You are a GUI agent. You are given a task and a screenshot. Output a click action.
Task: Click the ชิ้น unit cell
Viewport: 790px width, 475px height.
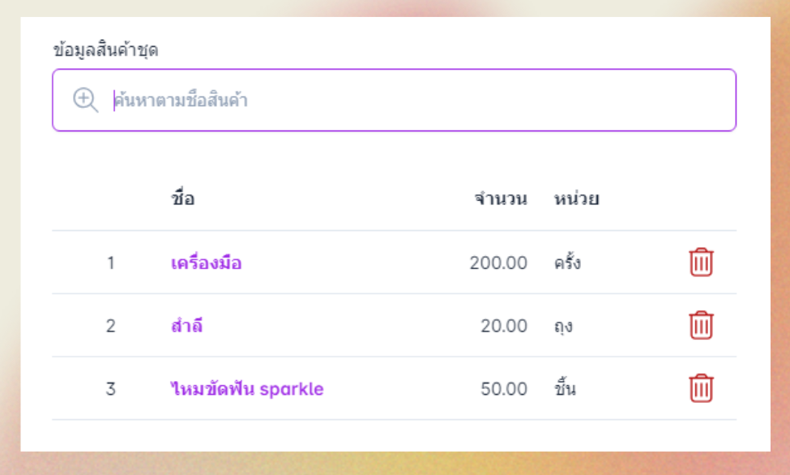click(566, 389)
